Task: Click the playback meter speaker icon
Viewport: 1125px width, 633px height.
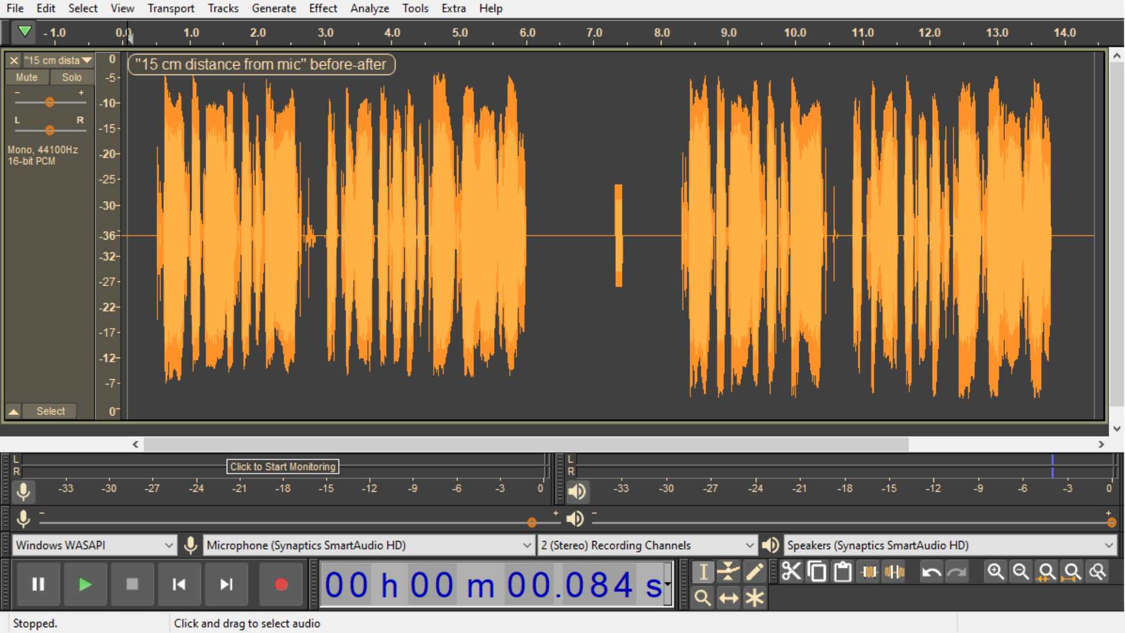Action: [x=577, y=491]
